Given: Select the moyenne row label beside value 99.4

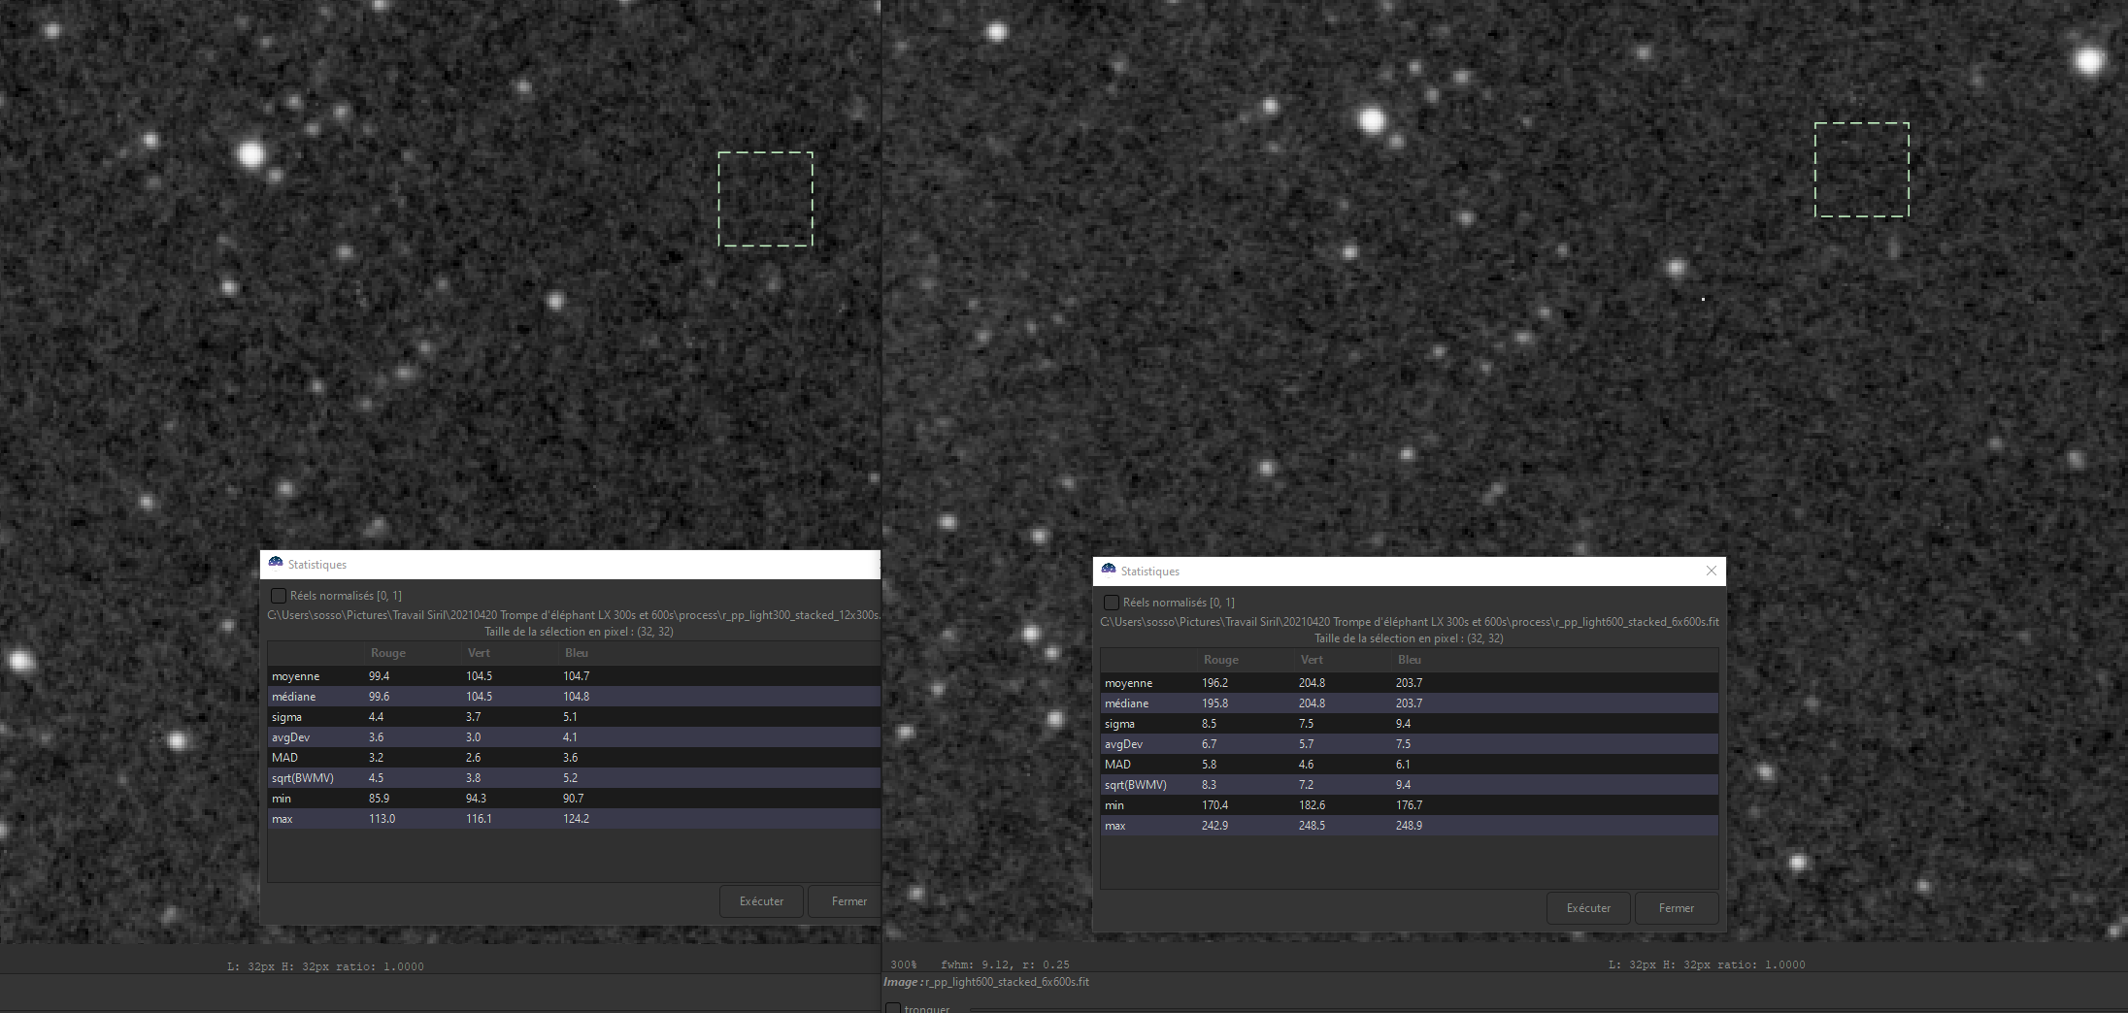Looking at the screenshot, I should coord(295,676).
